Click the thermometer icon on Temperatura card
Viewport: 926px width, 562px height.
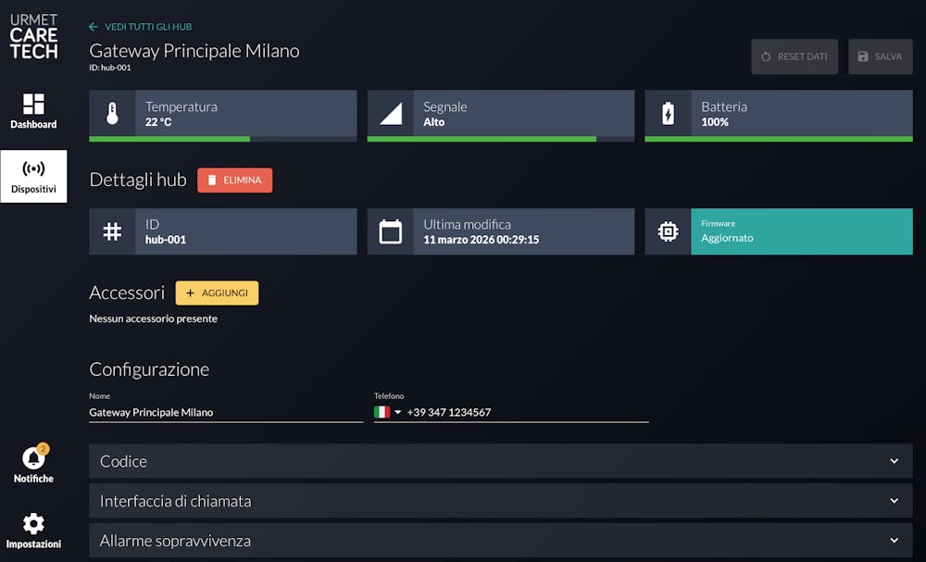(112, 115)
